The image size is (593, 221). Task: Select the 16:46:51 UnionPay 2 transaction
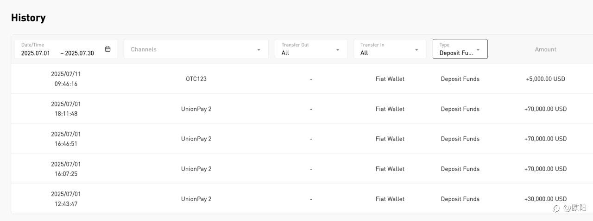196,139
